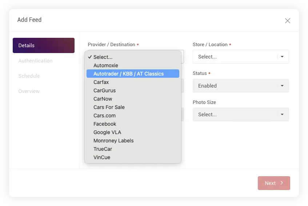This screenshot has height=206, width=308.
Task: Choose Autotrader / KBB / AT Classics
Action: point(133,73)
